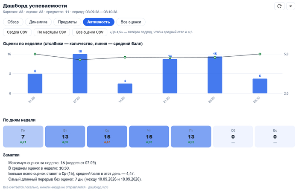Select the bar for week 07.09
299x191 pixels.
[80, 74]
